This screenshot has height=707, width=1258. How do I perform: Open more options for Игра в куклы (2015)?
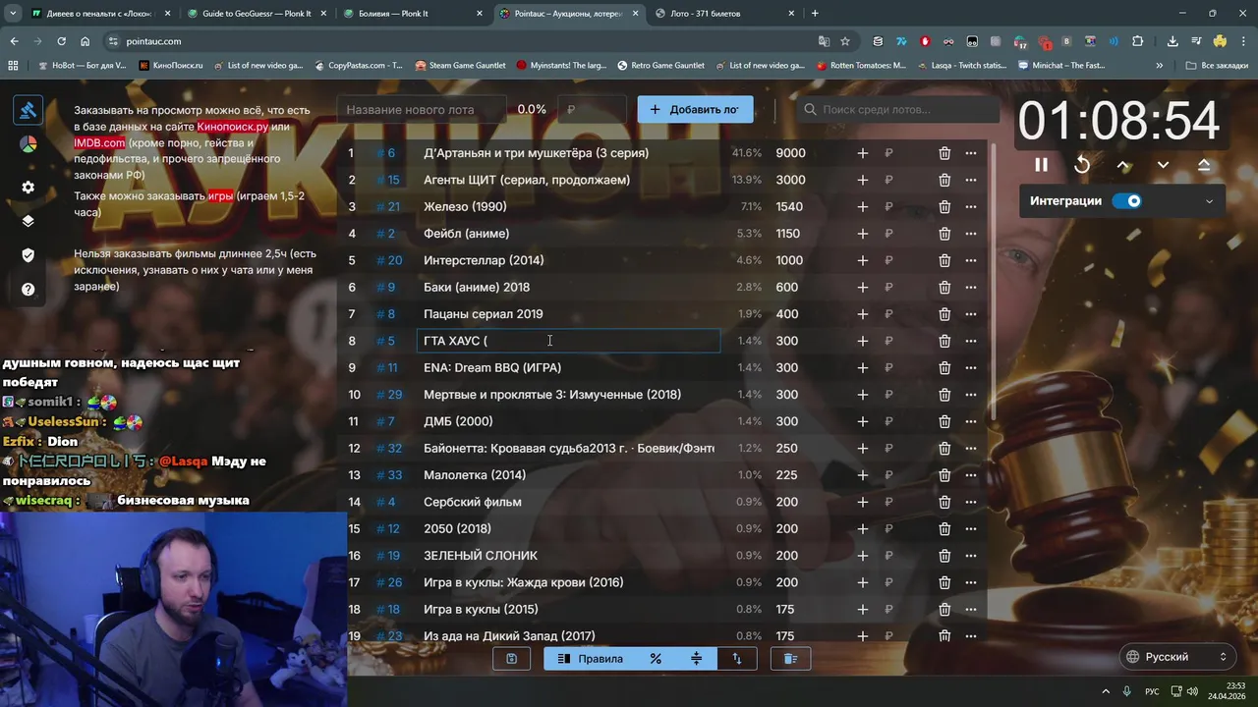[x=971, y=610]
